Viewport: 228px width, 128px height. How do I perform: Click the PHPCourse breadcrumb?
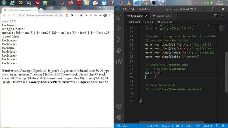134,22
